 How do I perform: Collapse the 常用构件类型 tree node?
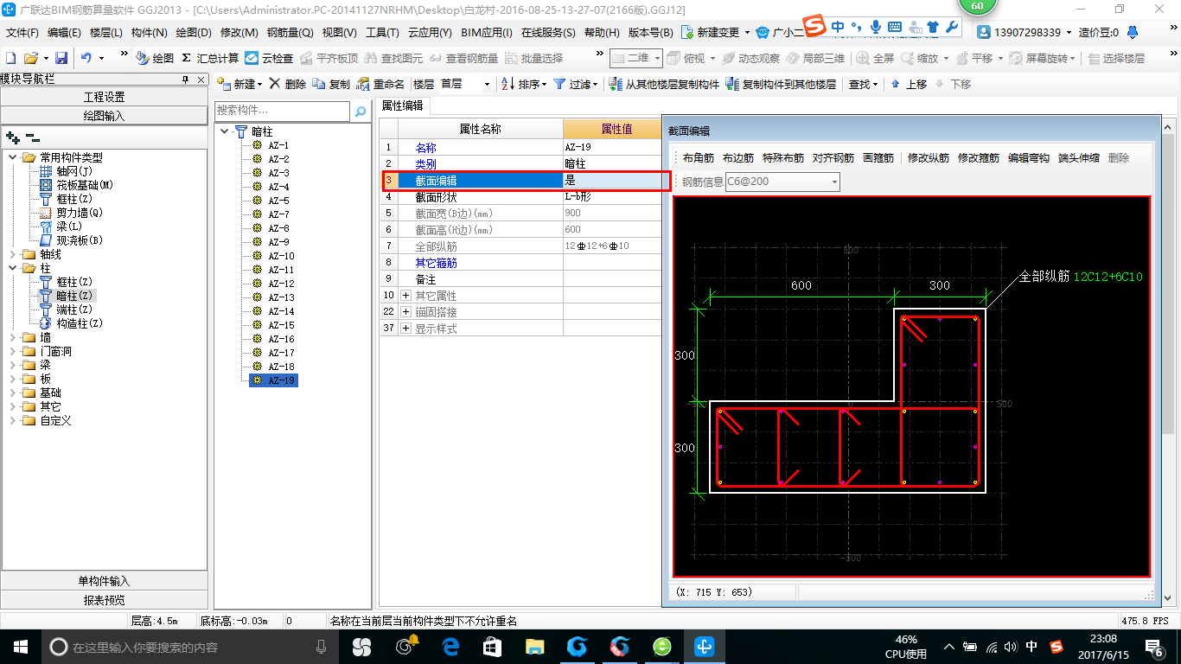click(x=13, y=157)
